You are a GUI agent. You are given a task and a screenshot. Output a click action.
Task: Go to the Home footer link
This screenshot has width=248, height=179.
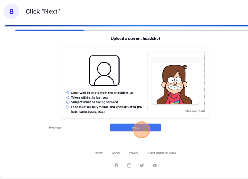pyautogui.click(x=98, y=153)
